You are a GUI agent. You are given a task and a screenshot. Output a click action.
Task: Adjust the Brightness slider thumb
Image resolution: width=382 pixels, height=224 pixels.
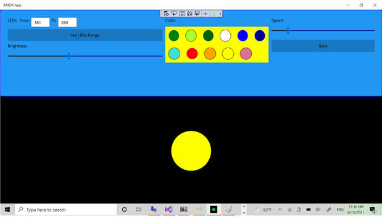pos(69,56)
